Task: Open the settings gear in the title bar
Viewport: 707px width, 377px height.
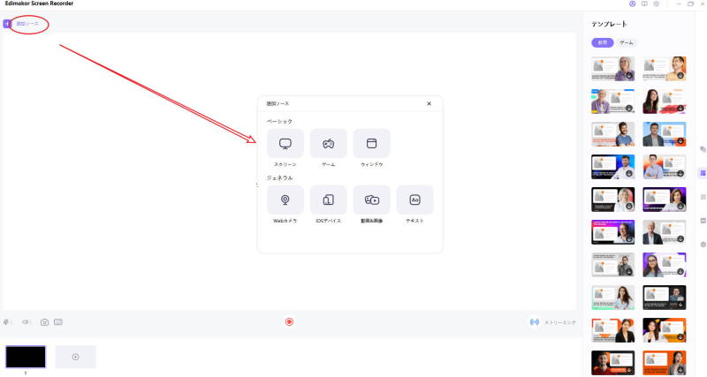Action: (x=657, y=4)
